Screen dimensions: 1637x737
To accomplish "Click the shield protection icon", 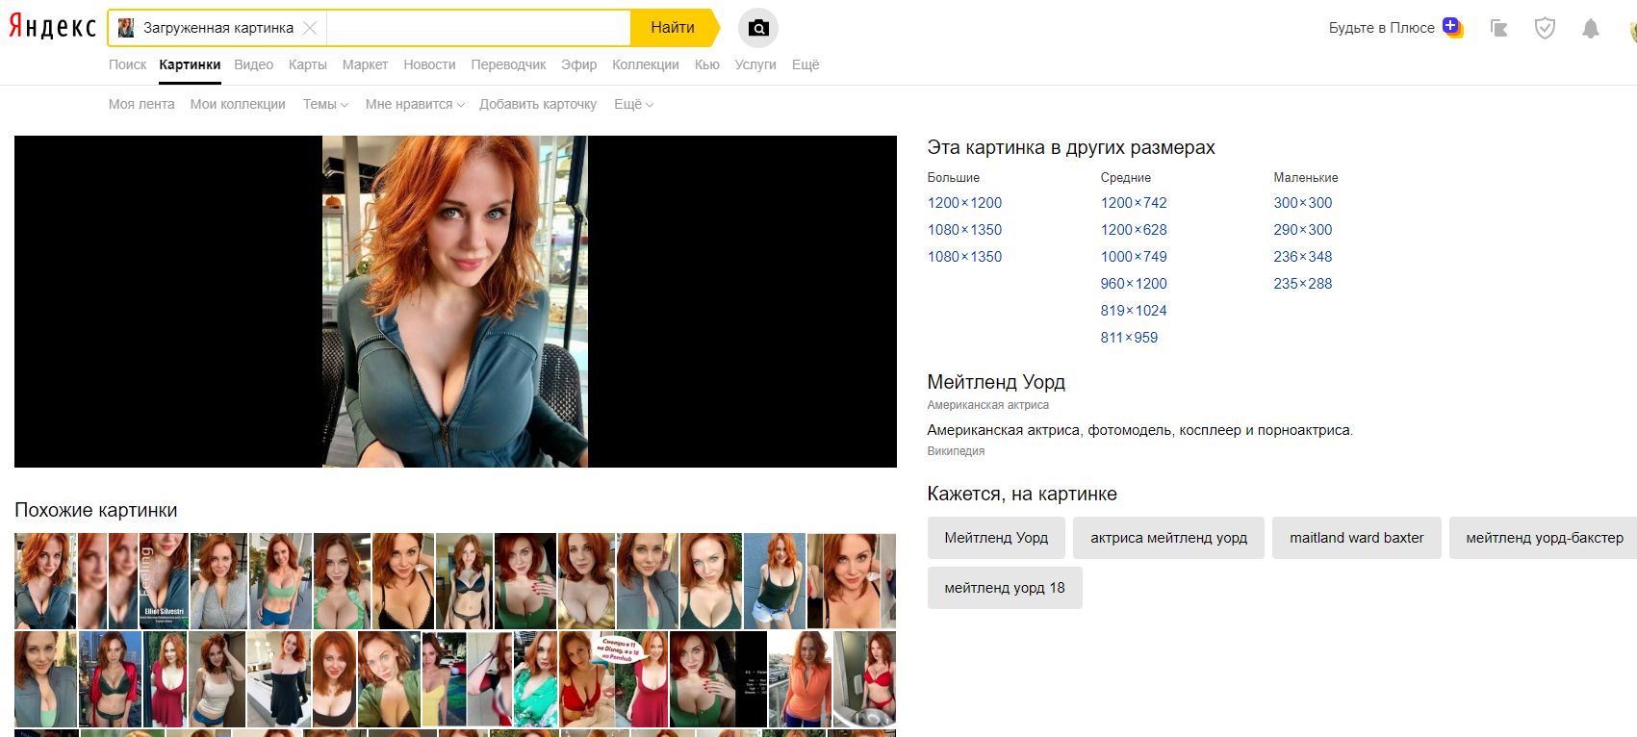I will [1545, 28].
